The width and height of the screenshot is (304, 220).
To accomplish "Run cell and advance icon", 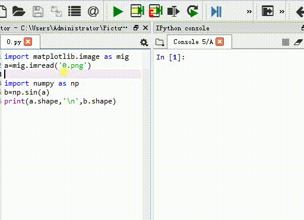I will (x=156, y=11).
